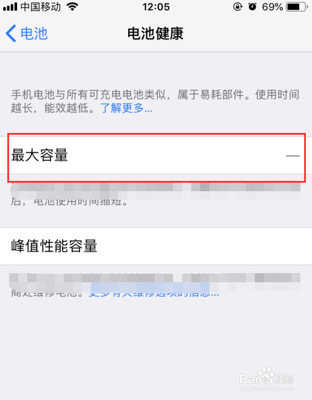Screen dimensions: 312x400
Task: Tap the battery description paragraph text
Action: tap(155, 101)
